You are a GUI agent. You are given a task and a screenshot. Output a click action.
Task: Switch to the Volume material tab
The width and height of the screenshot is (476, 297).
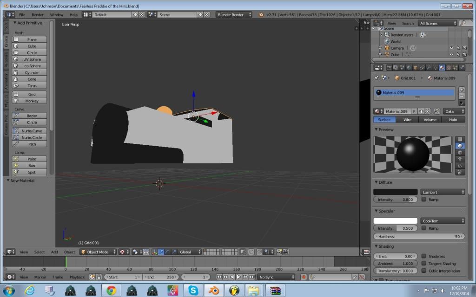(430, 120)
